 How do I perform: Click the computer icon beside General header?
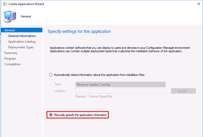[10, 16]
